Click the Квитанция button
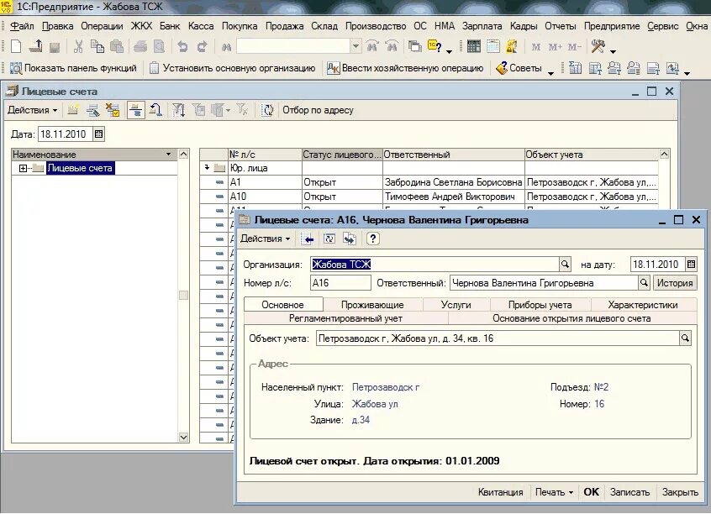711x514 pixels. 500,492
